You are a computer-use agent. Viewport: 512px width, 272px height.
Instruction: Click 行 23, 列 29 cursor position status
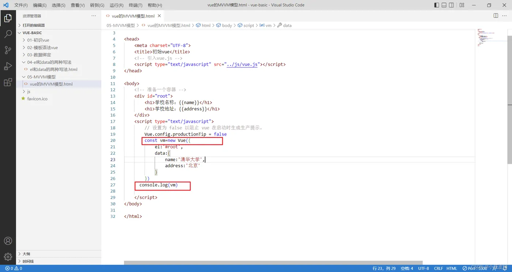pyautogui.click(x=384, y=268)
